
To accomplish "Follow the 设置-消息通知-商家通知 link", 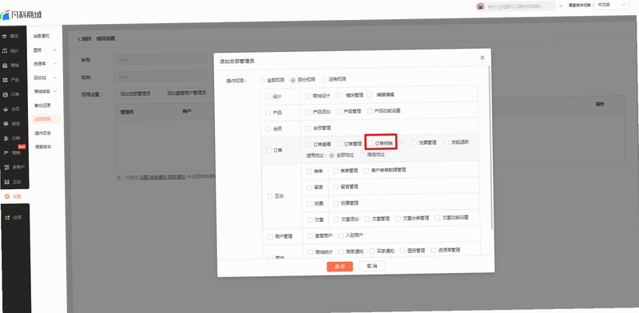I will (162, 177).
